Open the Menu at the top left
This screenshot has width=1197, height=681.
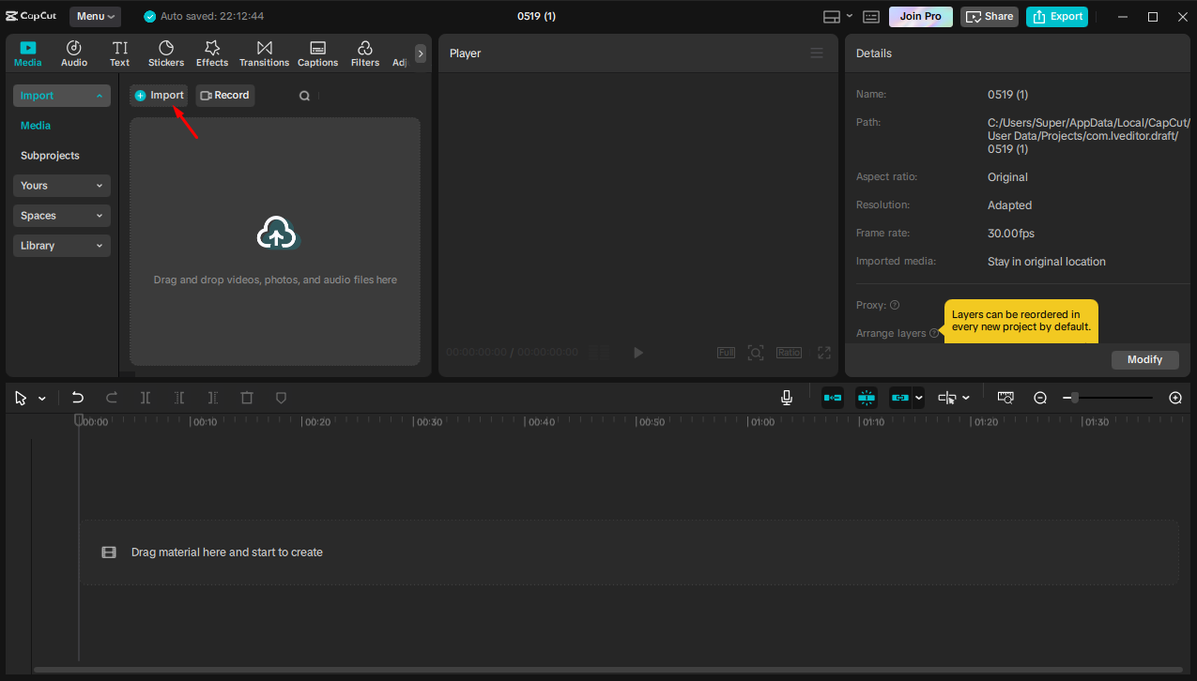click(94, 16)
